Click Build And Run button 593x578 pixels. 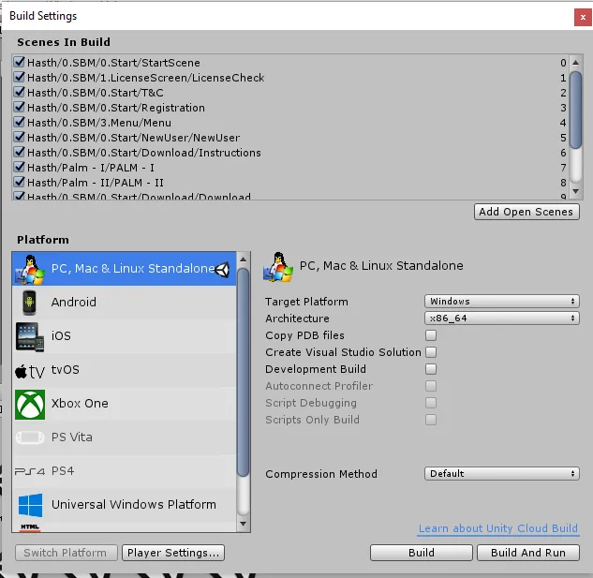(528, 553)
